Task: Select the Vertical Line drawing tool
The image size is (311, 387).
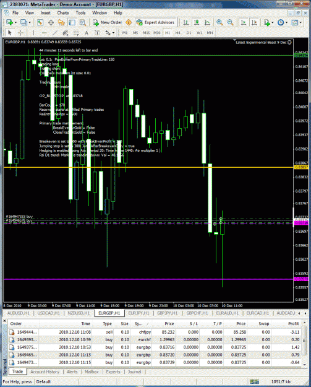Action: 33,33
